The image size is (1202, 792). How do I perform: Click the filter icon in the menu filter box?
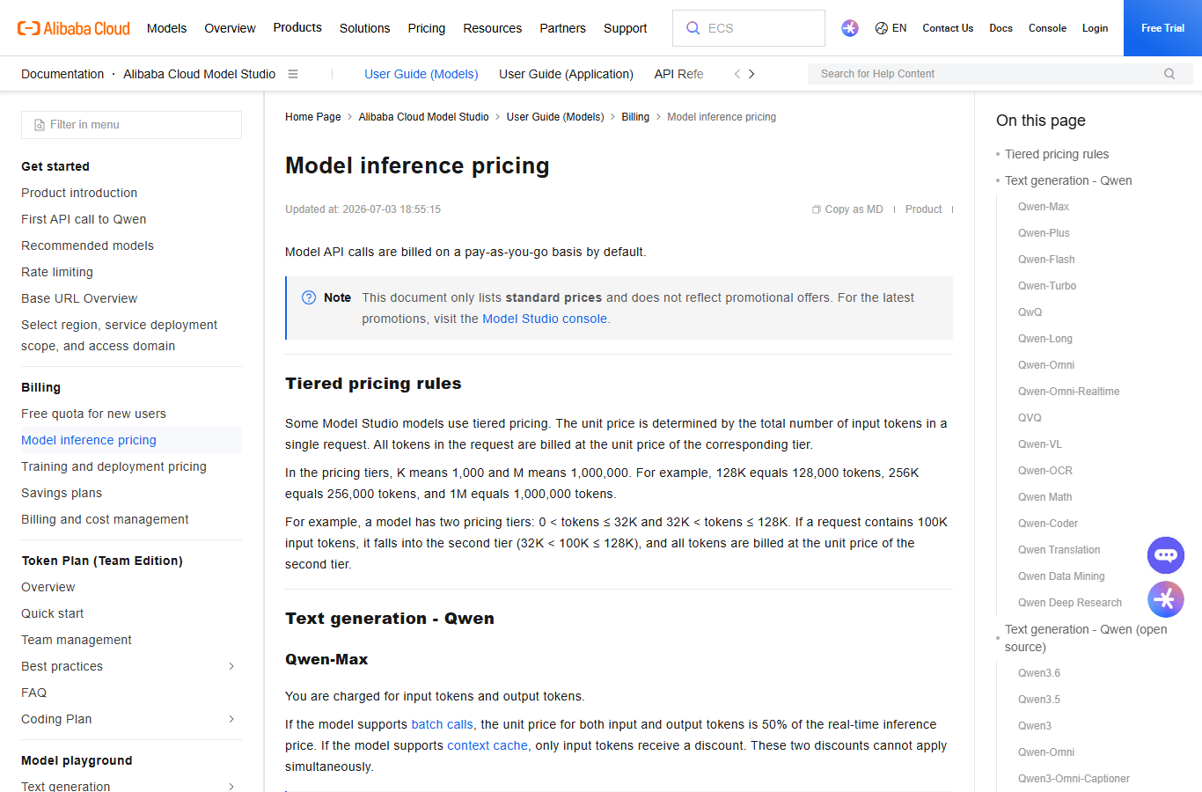pos(40,125)
